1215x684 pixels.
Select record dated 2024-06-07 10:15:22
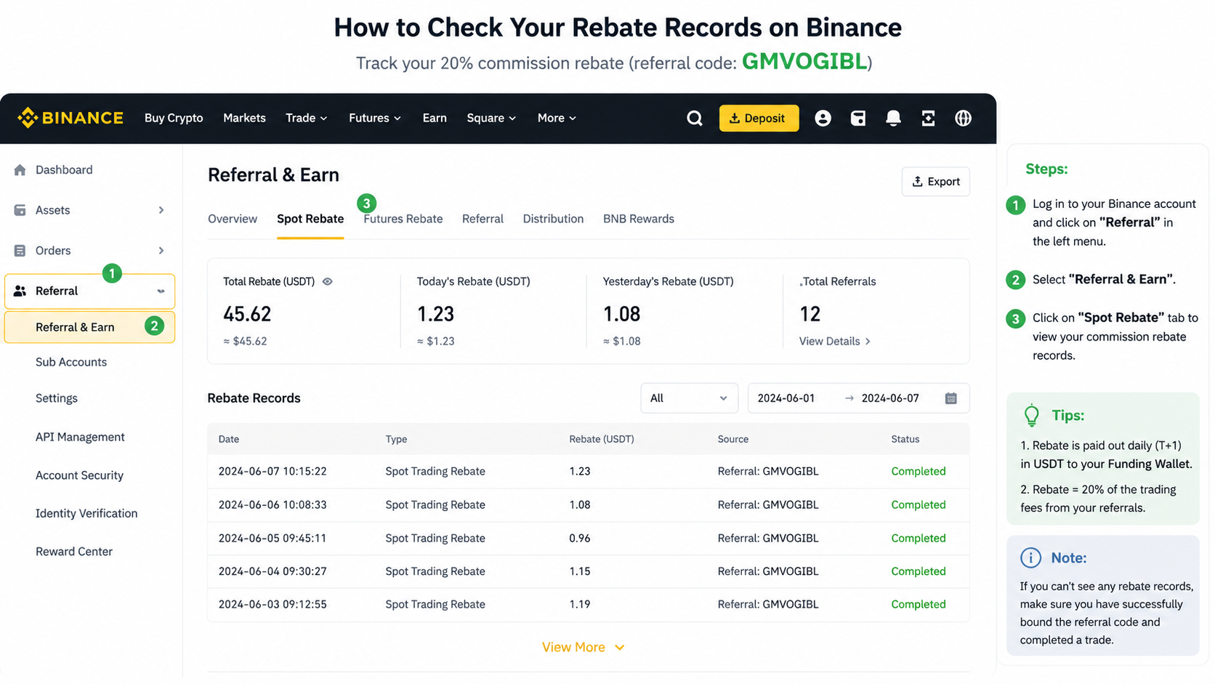[x=588, y=471]
